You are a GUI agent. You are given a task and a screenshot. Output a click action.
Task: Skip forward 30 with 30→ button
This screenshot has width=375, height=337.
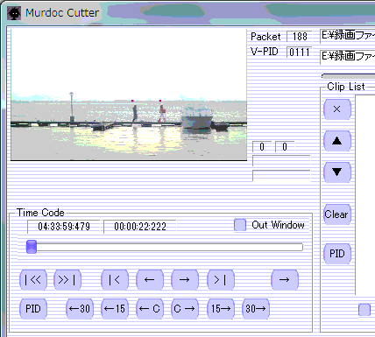click(x=256, y=309)
